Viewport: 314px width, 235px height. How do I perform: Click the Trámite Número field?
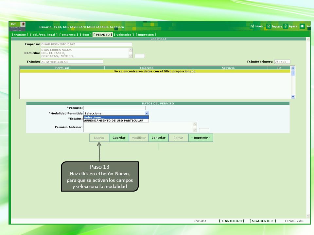(x=282, y=62)
